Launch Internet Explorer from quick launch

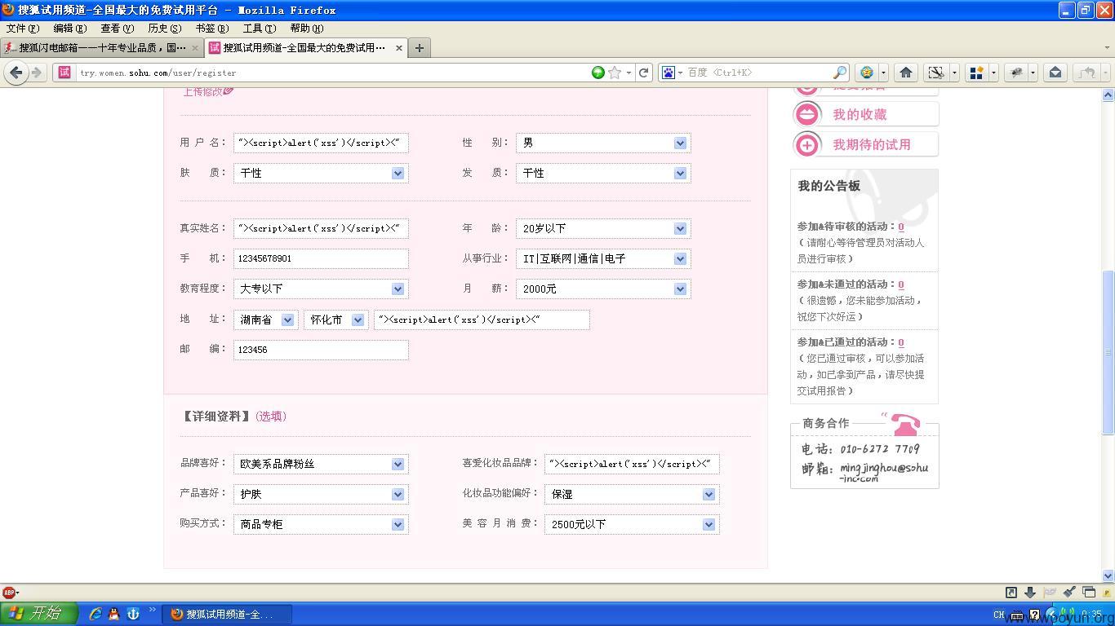tap(96, 614)
